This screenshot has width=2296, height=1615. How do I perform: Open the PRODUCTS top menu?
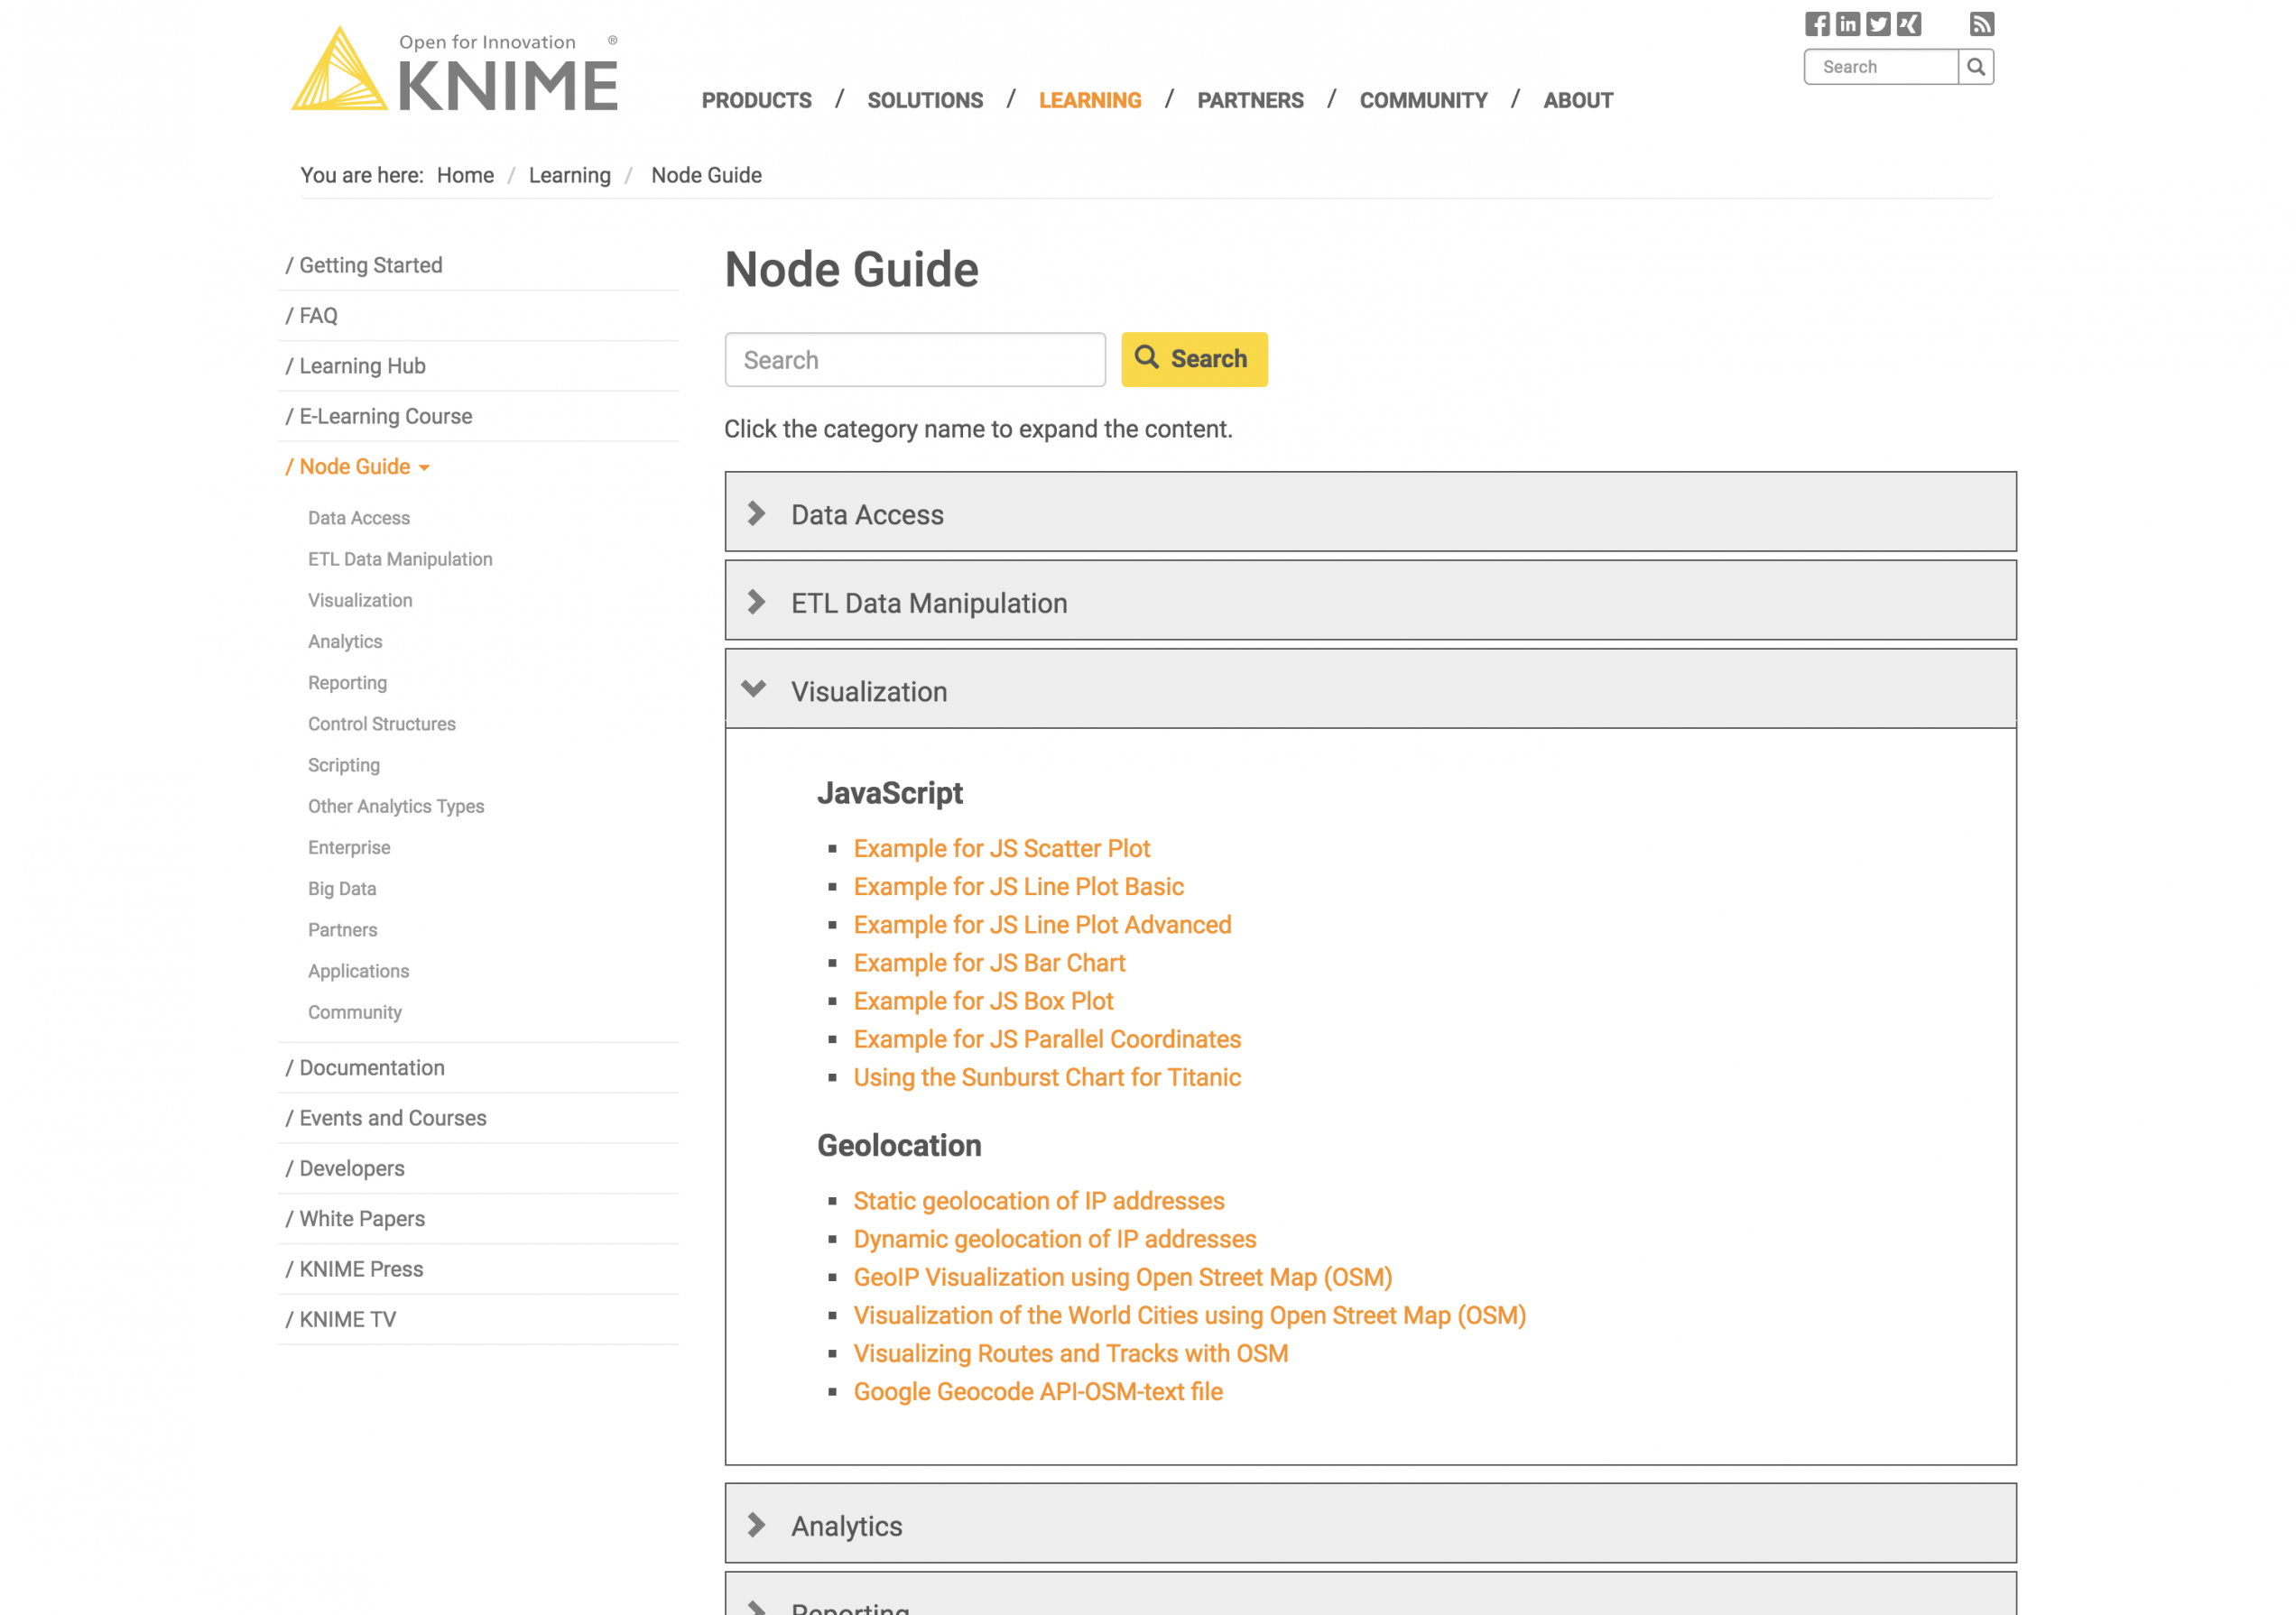(x=756, y=100)
